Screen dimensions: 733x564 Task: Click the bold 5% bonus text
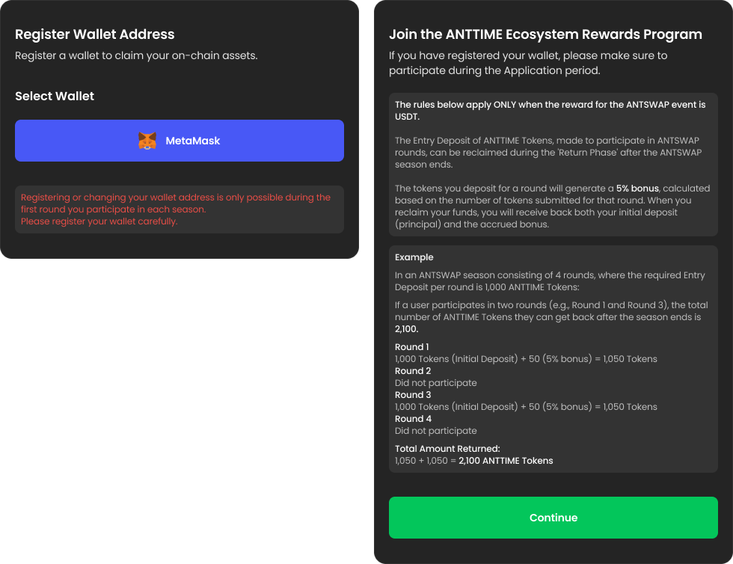pos(637,188)
